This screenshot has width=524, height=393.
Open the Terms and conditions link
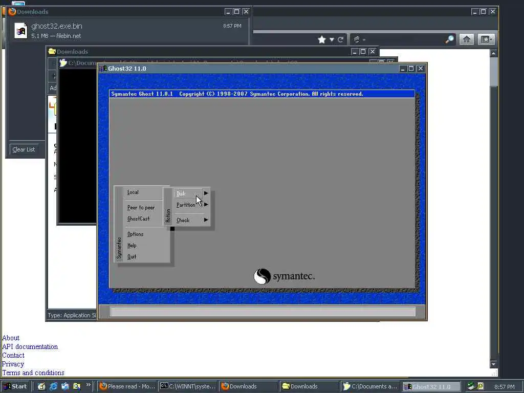click(x=33, y=373)
